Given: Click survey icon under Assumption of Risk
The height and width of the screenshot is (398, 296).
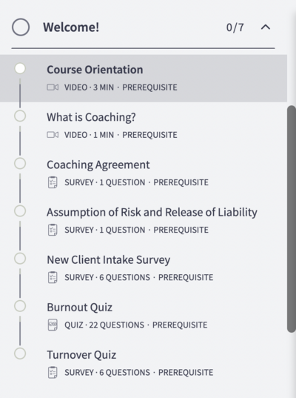Looking at the screenshot, I should pos(53,230).
